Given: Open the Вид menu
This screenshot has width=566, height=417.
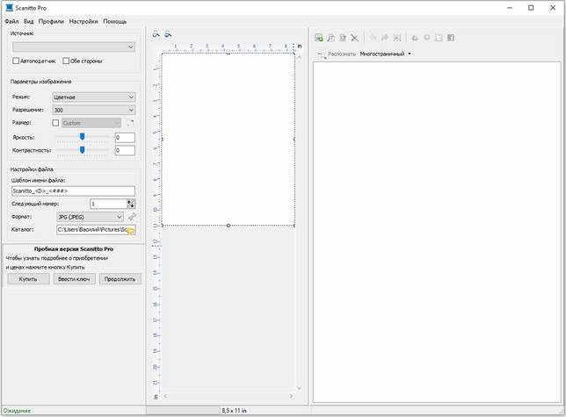Looking at the screenshot, I should [28, 21].
